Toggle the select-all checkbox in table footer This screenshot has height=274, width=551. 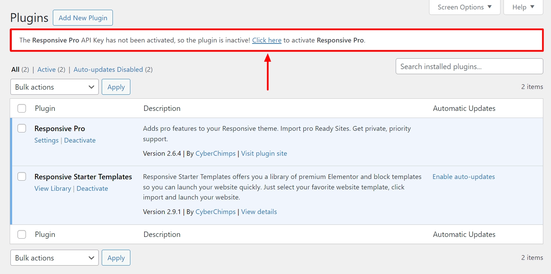22,234
